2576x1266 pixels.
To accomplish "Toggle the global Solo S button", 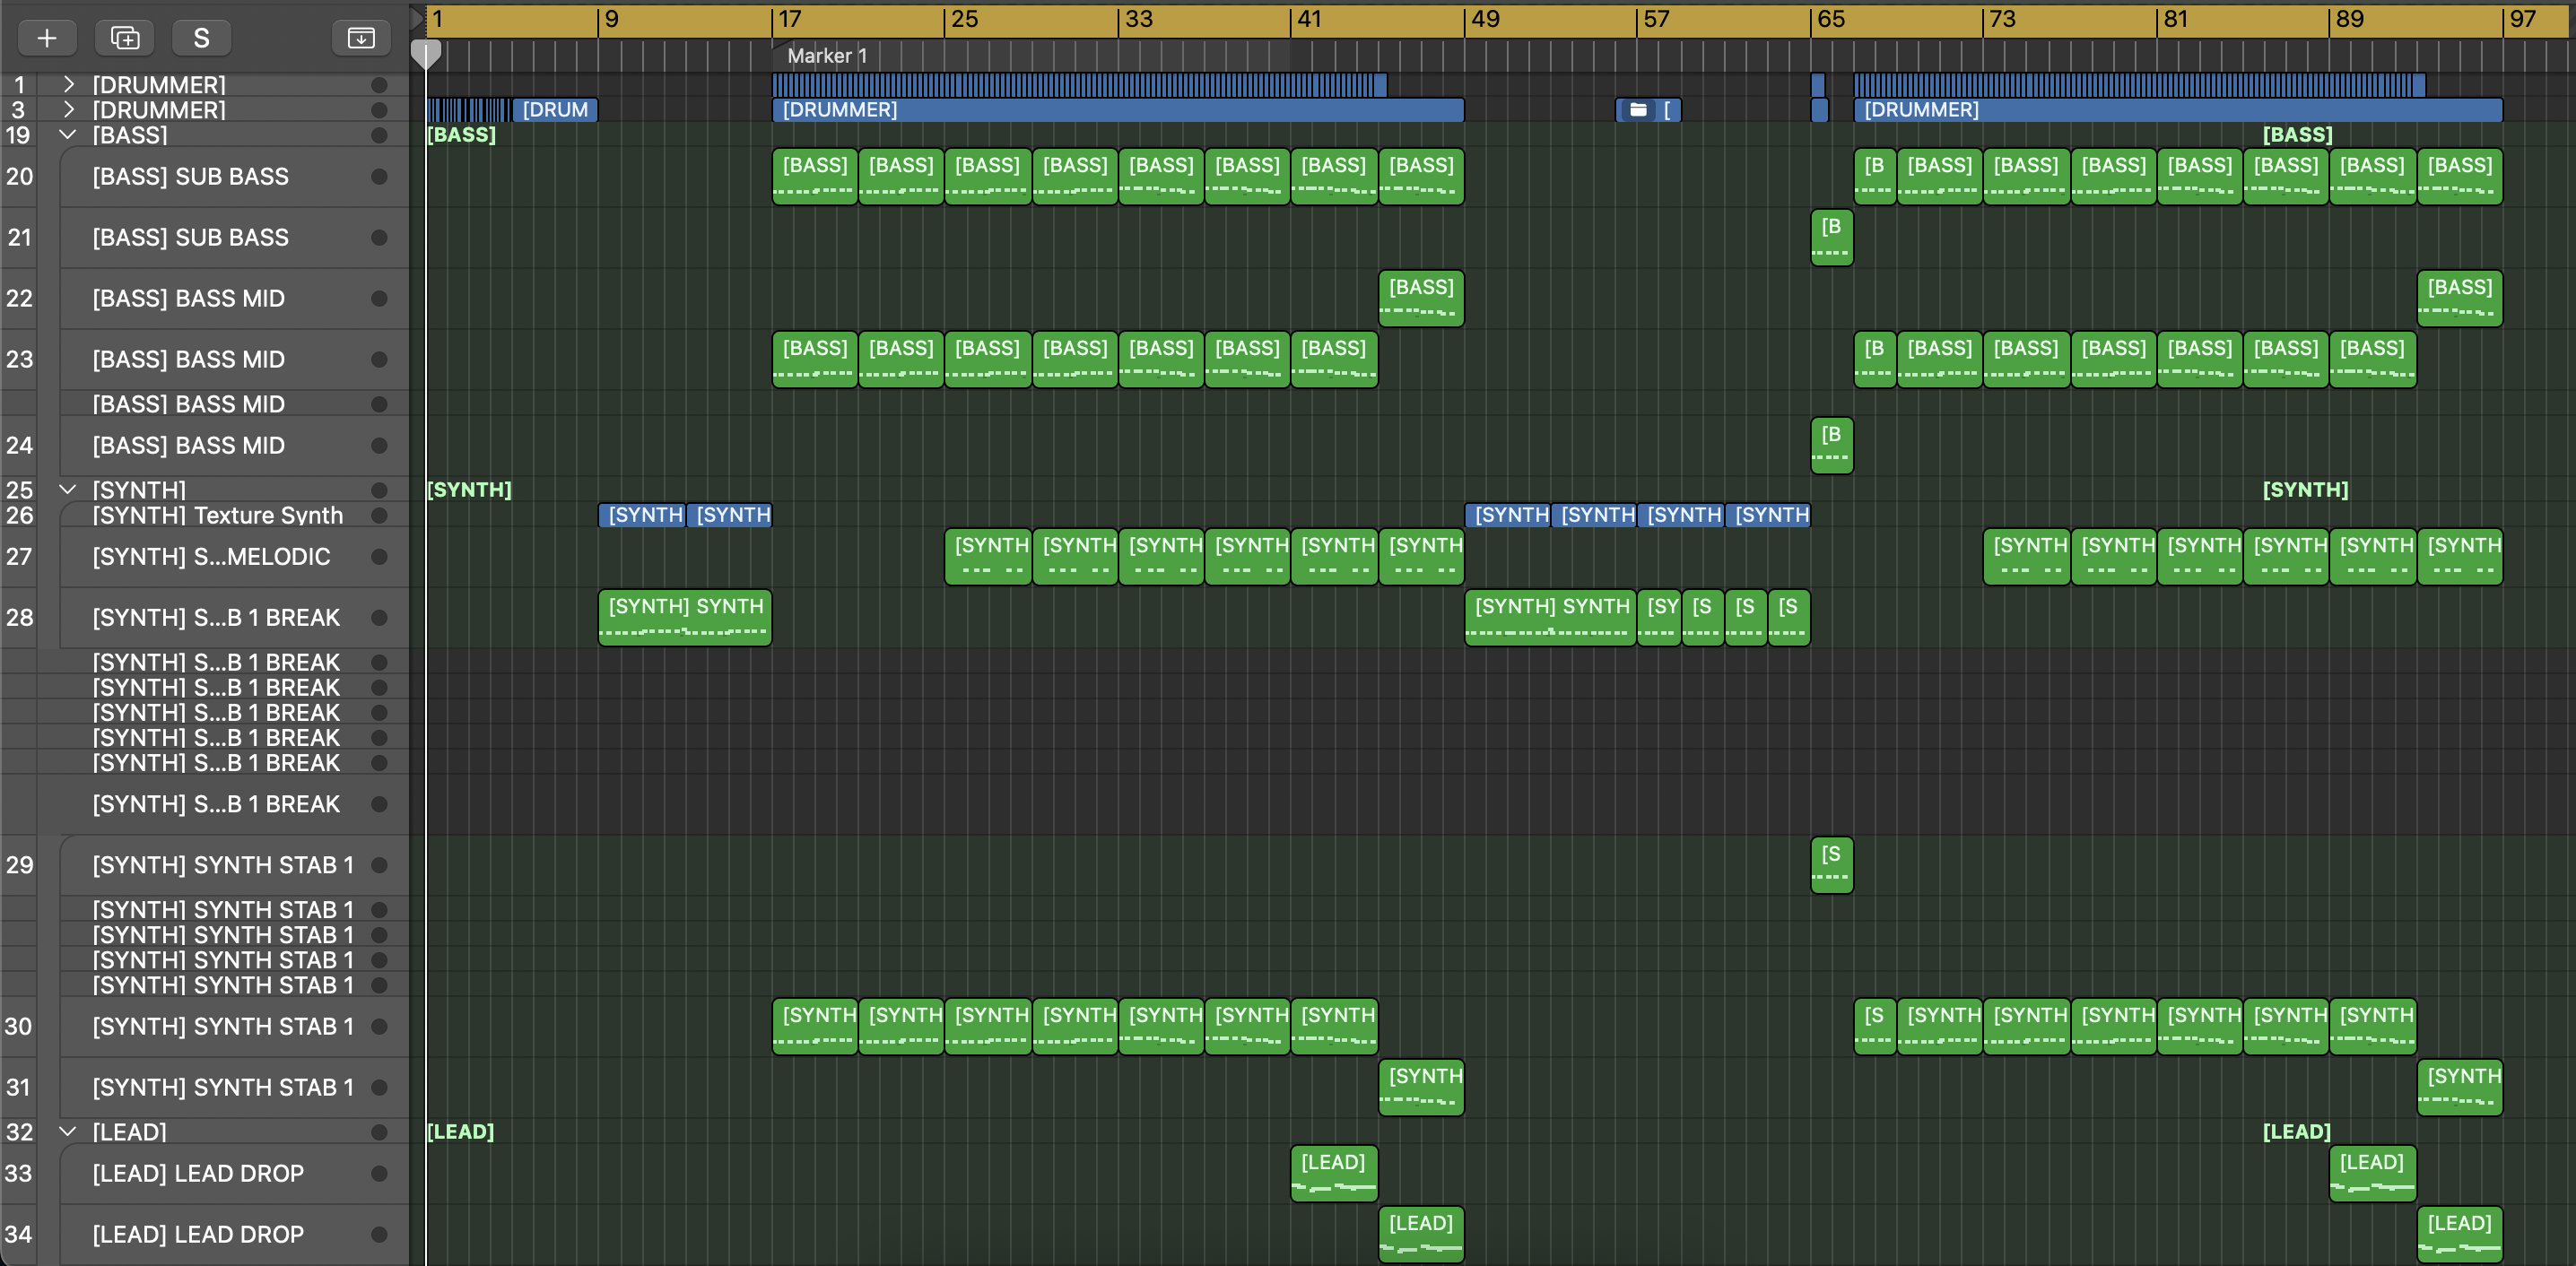I will (x=201, y=38).
